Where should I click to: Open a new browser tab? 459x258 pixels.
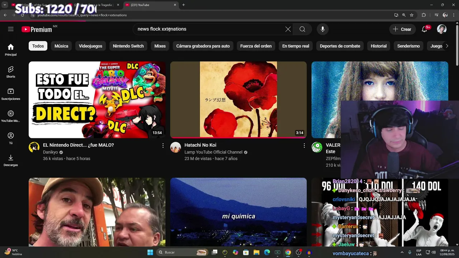[x=184, y=5]
